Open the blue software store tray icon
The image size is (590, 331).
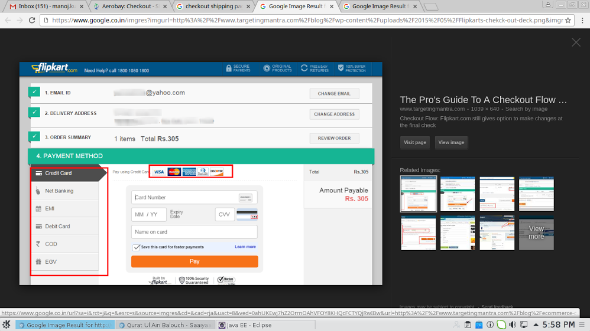point(479,325)
